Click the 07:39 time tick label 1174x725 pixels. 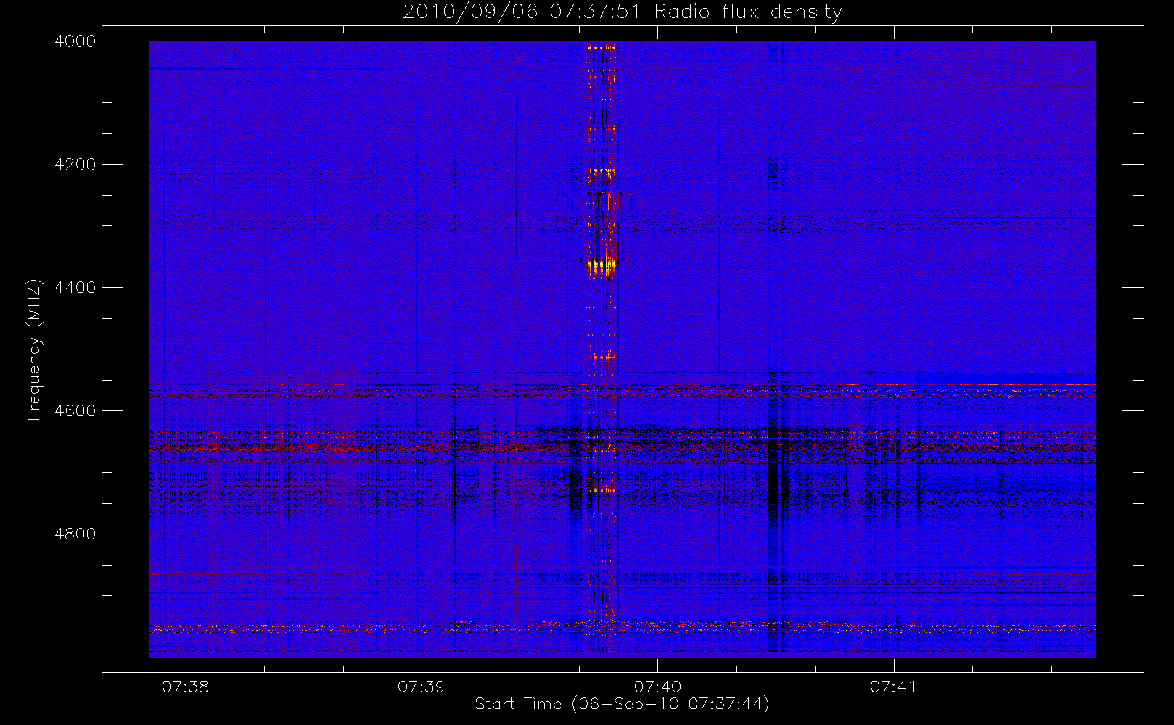pyautogui.click(x=421, y=687)
